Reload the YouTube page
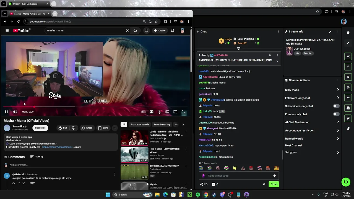The width and height of the screenshot is (354, 199). click(x=18, y=22)
